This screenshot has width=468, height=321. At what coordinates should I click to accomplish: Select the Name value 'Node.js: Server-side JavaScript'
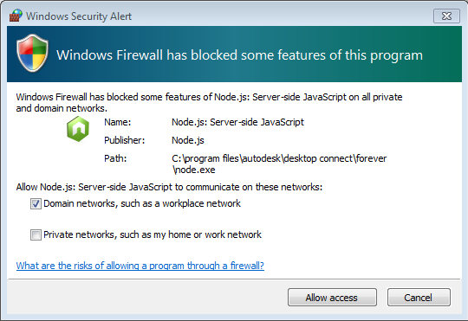coord(237,122)
